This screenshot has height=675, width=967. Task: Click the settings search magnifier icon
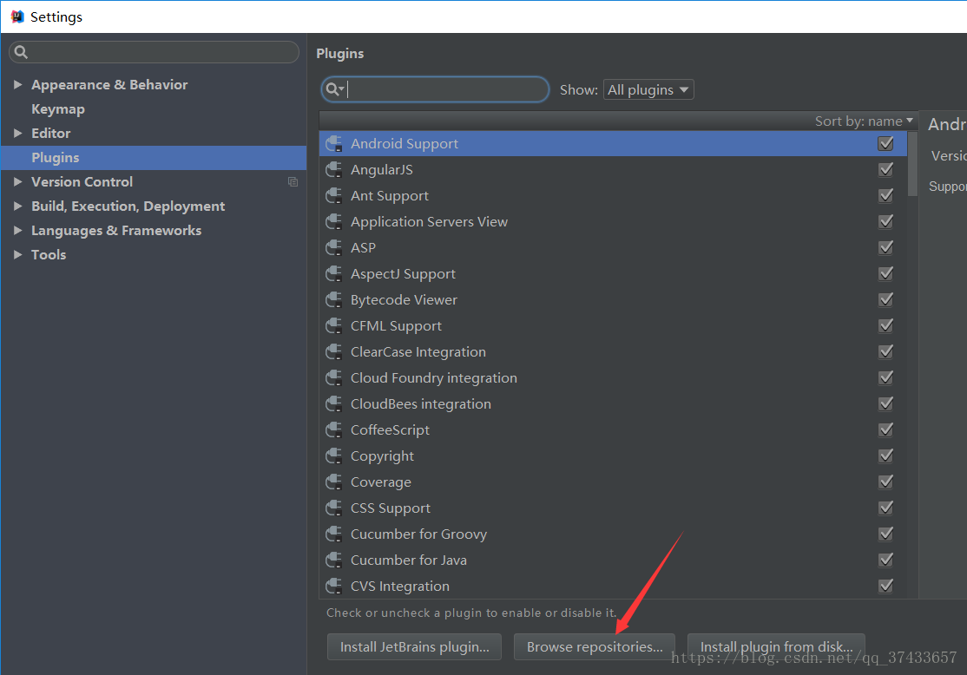[x=21, y=52]
